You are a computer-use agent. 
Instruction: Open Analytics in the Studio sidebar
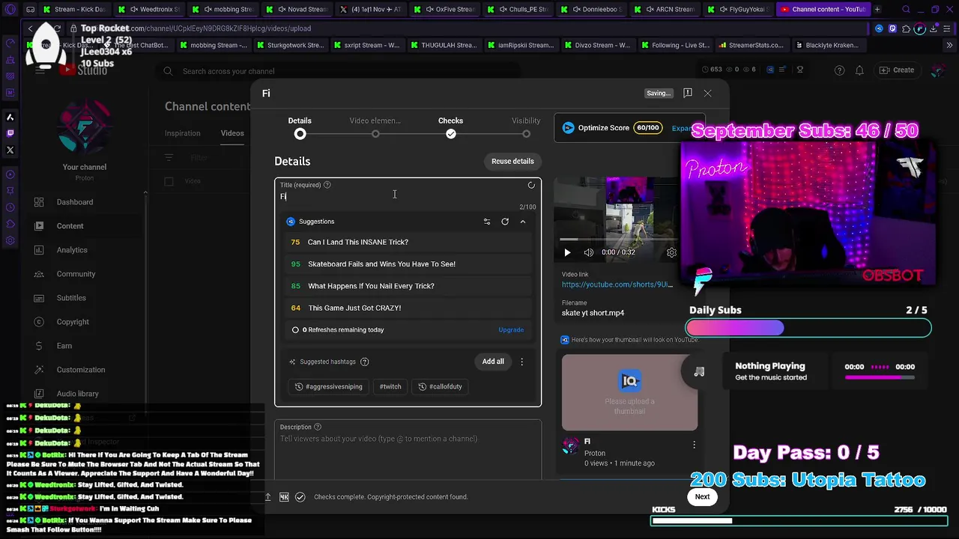(72, 250)
